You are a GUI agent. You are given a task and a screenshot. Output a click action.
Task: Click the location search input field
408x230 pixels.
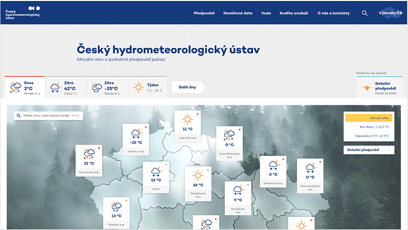[47, 116]
